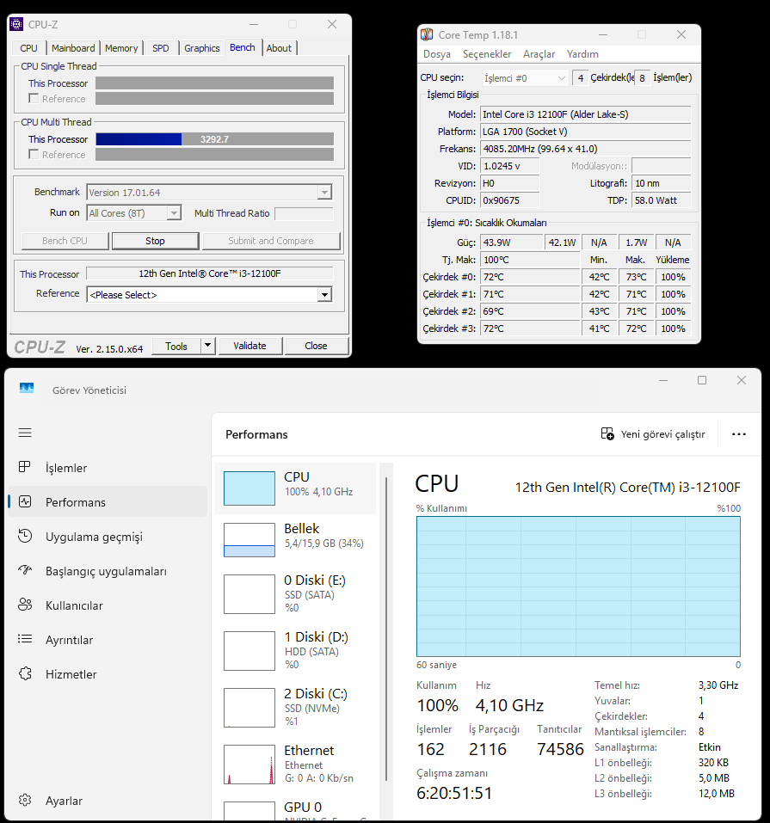Enable Reference checkbox under CPU Multi Thread
Viewport: 770px width, 823px height.
pos(34,154)
